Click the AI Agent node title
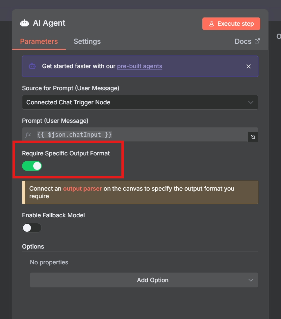Screen dimensions: 281x319 pos(49,23)
